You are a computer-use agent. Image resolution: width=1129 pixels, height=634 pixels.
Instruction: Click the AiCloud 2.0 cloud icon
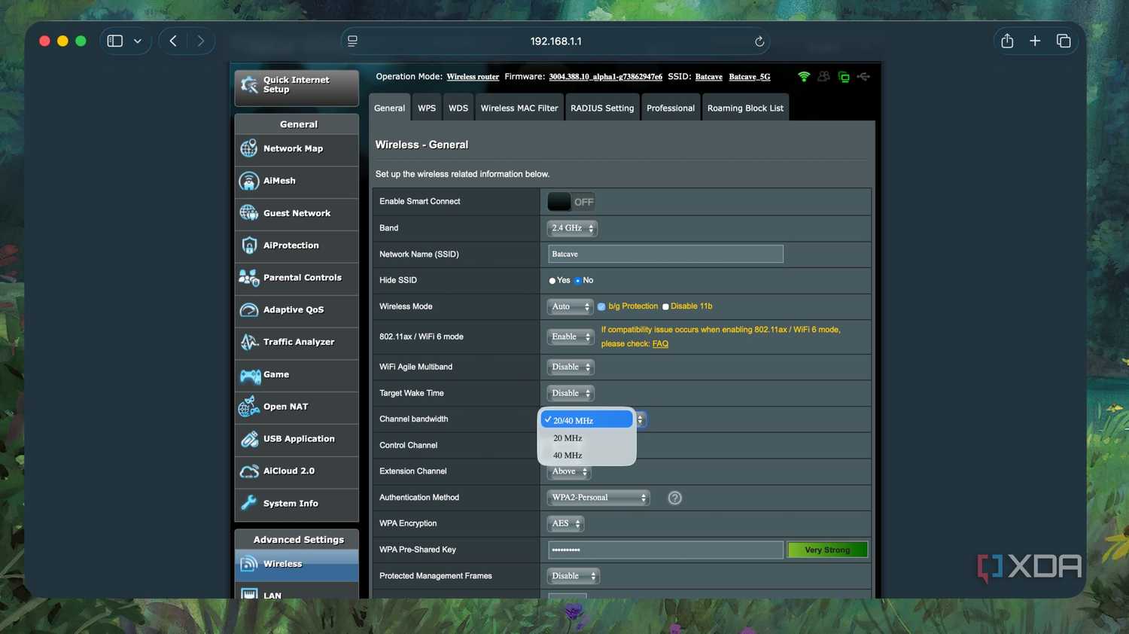249,471
